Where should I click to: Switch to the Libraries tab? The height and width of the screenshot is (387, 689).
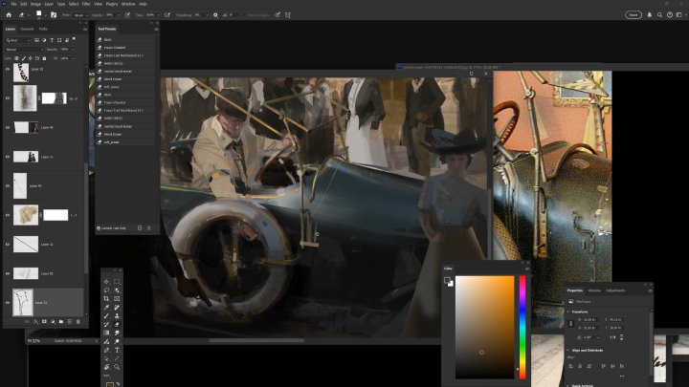(x=594, y=290)
